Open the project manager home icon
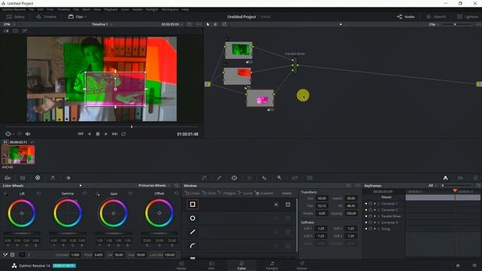 [x=458, y=266]
